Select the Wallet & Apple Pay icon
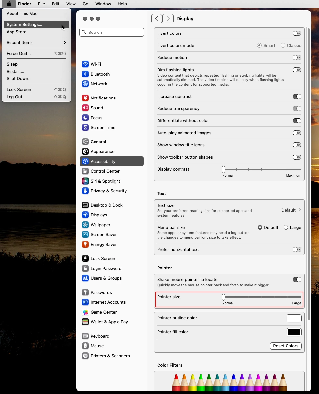319x394 pixels. click(85, 322)
